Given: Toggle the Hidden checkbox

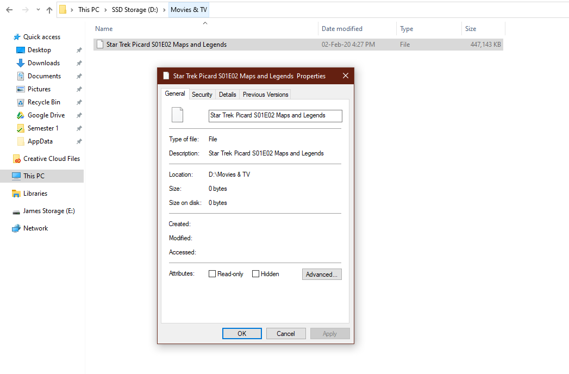Looking at the screenshot, I should pos(256,274).
